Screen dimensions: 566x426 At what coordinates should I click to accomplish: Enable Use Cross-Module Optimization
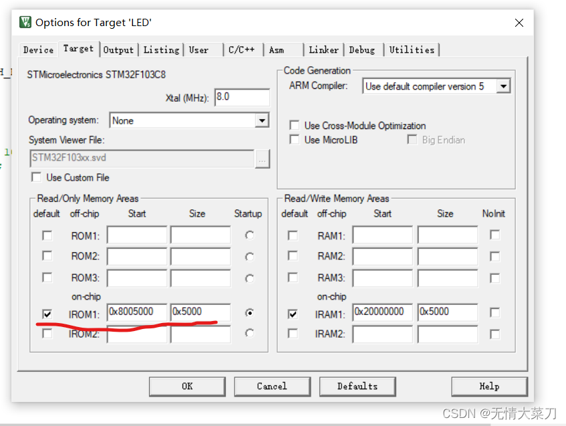[x=294, y=125]
